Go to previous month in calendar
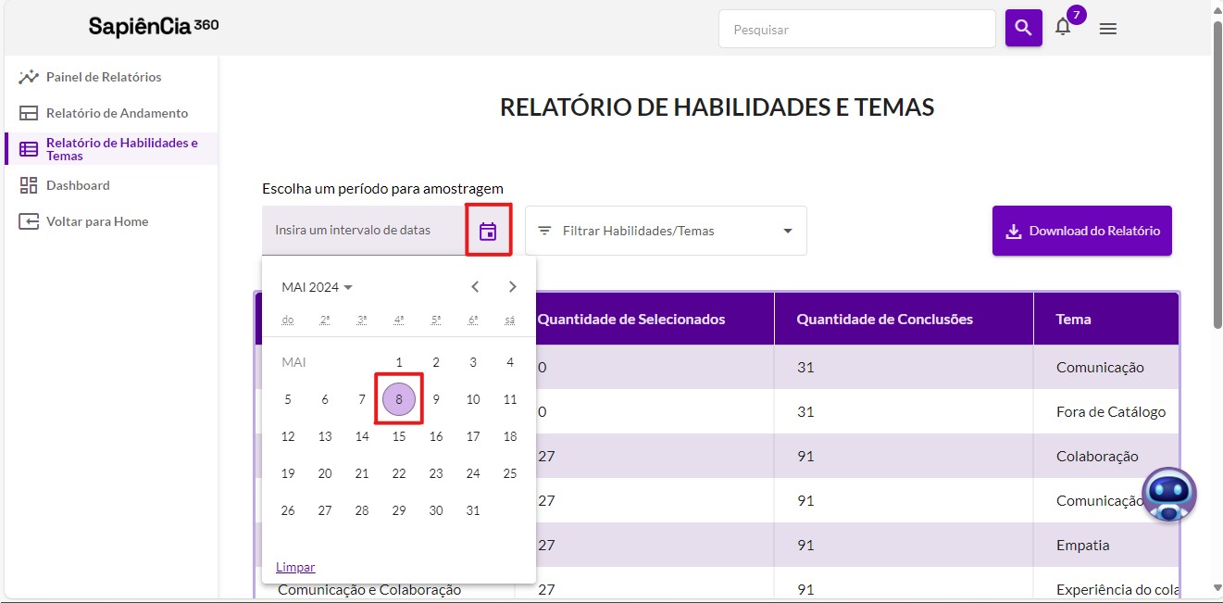 [475, 287]
